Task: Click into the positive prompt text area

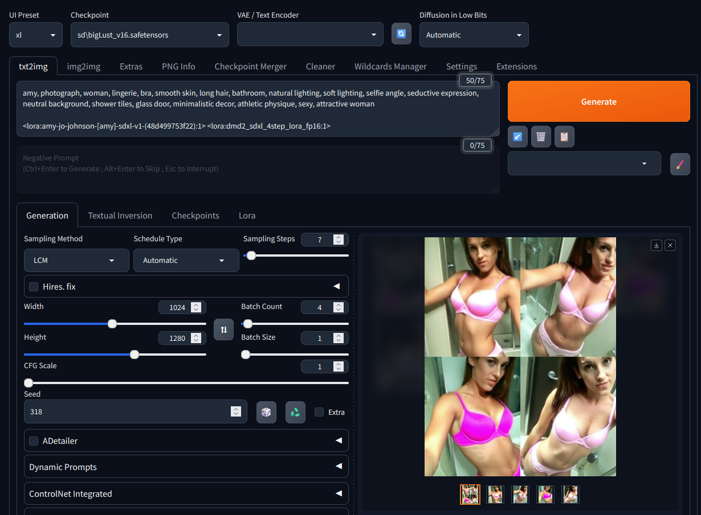Action: tap(258, 109)
